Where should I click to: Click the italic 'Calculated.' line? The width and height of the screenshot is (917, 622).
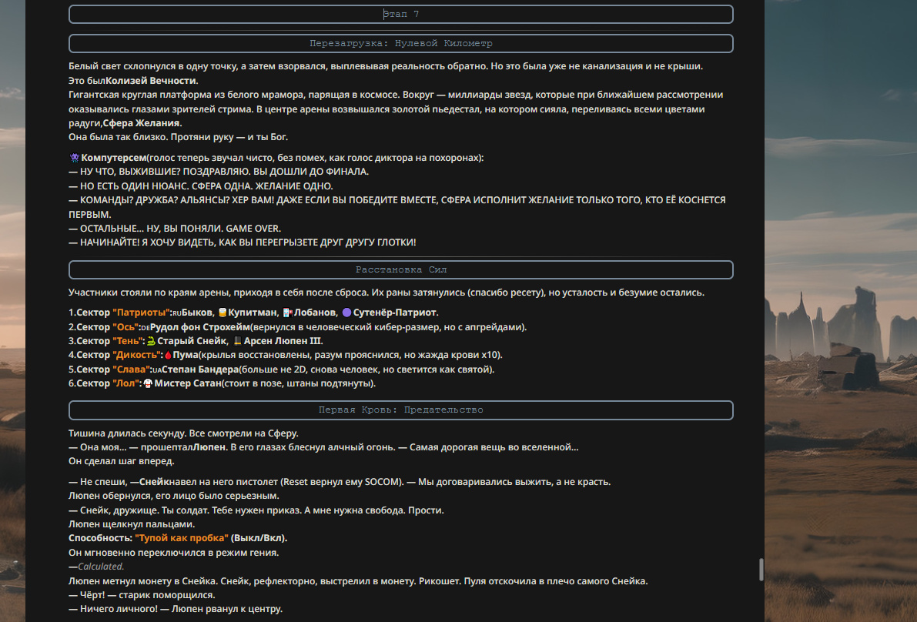(x=101, y=567)
